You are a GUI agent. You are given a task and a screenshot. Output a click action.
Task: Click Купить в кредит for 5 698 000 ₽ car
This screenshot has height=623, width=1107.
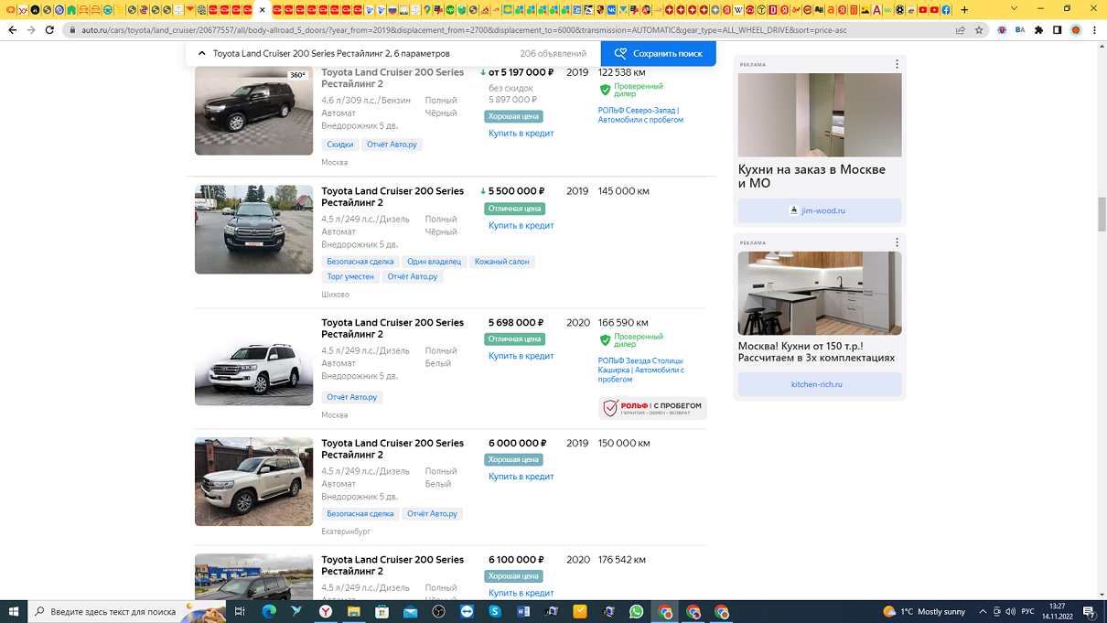(521, 356)
